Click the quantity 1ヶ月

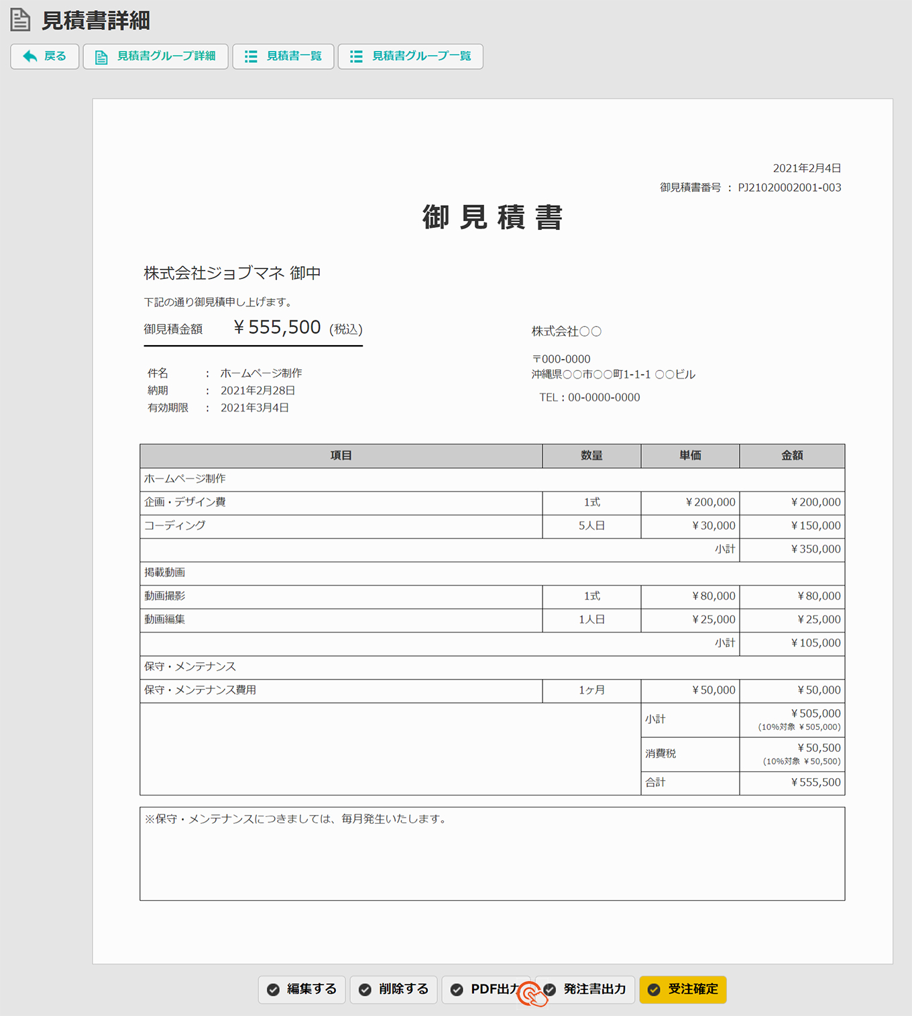pos(591,690)
